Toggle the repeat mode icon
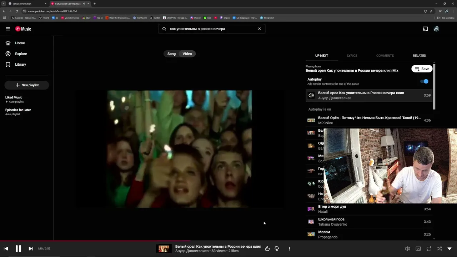The height and width of the screenshot is (257, 457). [429, 248]
